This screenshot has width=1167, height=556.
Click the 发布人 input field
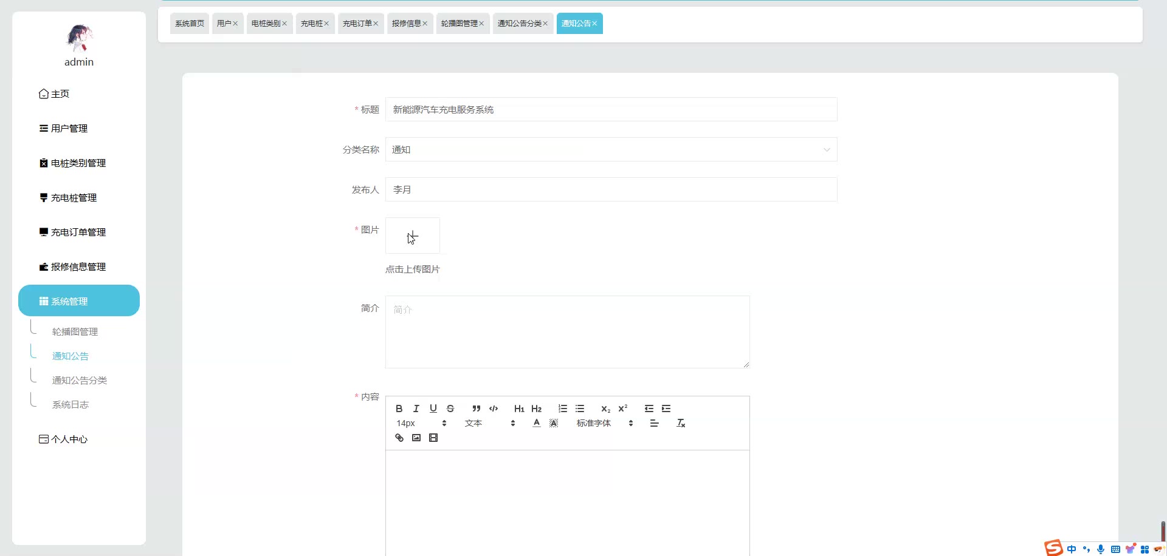[x=611, y=190]
